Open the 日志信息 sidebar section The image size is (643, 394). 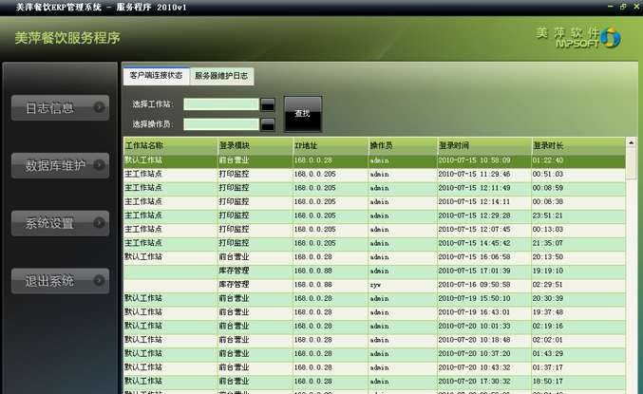[x=60, y=108]
